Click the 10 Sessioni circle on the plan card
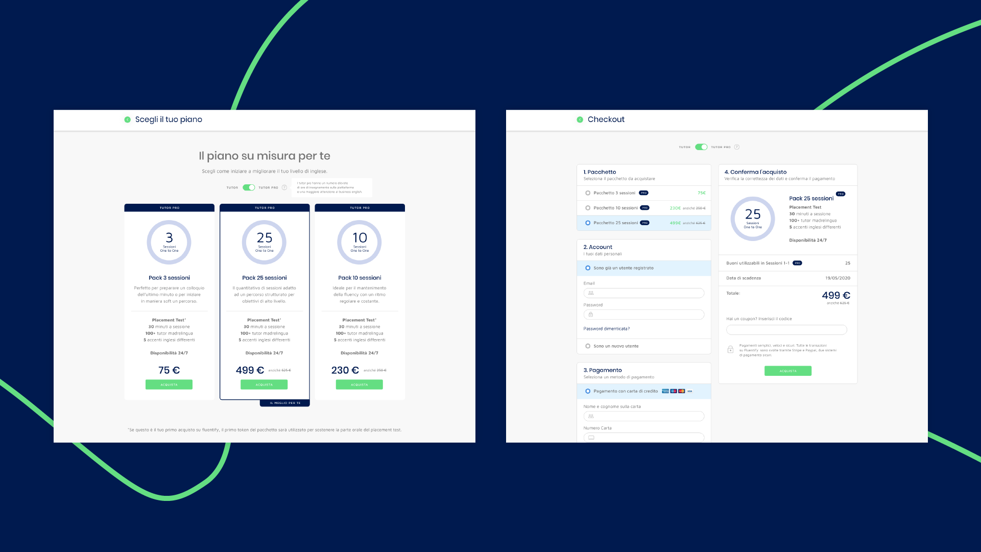 click(x=360, y=242)
